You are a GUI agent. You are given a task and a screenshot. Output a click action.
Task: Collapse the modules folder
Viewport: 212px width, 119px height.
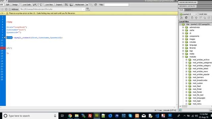click(183, 57)
